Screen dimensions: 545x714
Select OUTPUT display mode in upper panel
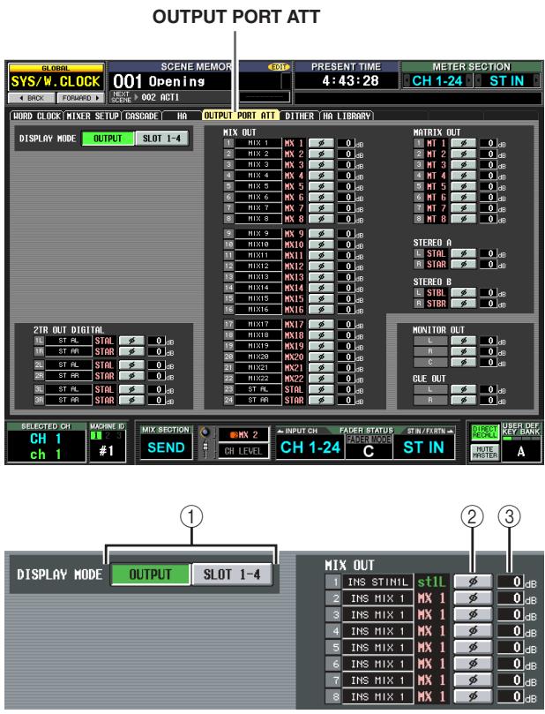108,139
